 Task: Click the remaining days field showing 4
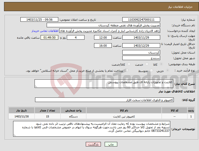76,37
